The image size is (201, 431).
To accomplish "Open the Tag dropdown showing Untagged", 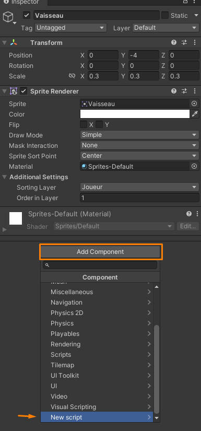I will 70,28.
